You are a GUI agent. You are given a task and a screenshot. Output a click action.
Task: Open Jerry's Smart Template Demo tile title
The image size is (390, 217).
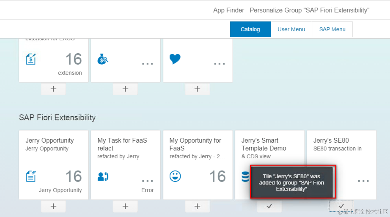point(264,144)
